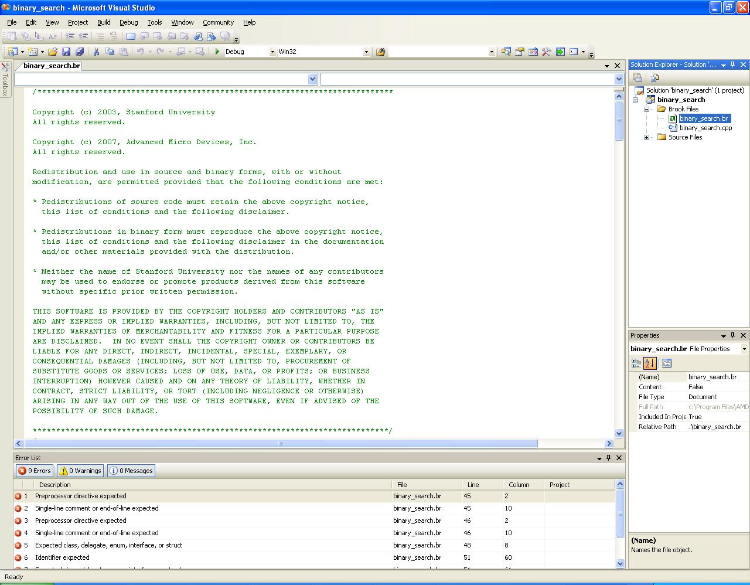The image size is (750, 585).
Task: Toggle the Alphabetical sort in Properties
Action: coord(649,363)
